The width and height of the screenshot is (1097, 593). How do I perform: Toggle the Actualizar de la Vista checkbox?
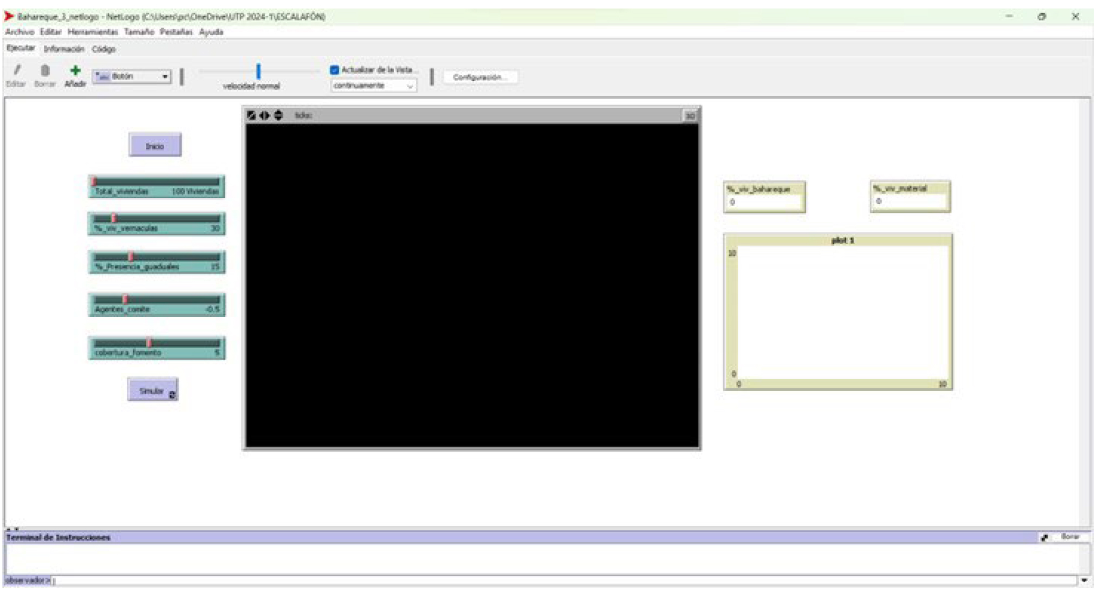click(x=334, y=70)
